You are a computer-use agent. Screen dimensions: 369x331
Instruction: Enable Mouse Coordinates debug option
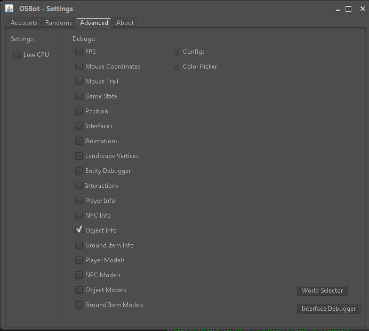pos(79,67)
